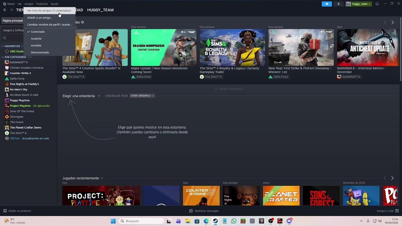Set friend status to Desconectado
Viewport: 402px width, 226px height.
point(50,52)
